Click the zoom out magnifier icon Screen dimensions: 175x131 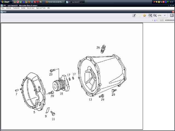tap(155, 16)
